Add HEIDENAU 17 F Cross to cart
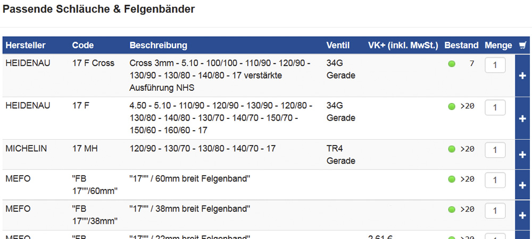This screenshot has width=532, height=239. click(523, 76)
